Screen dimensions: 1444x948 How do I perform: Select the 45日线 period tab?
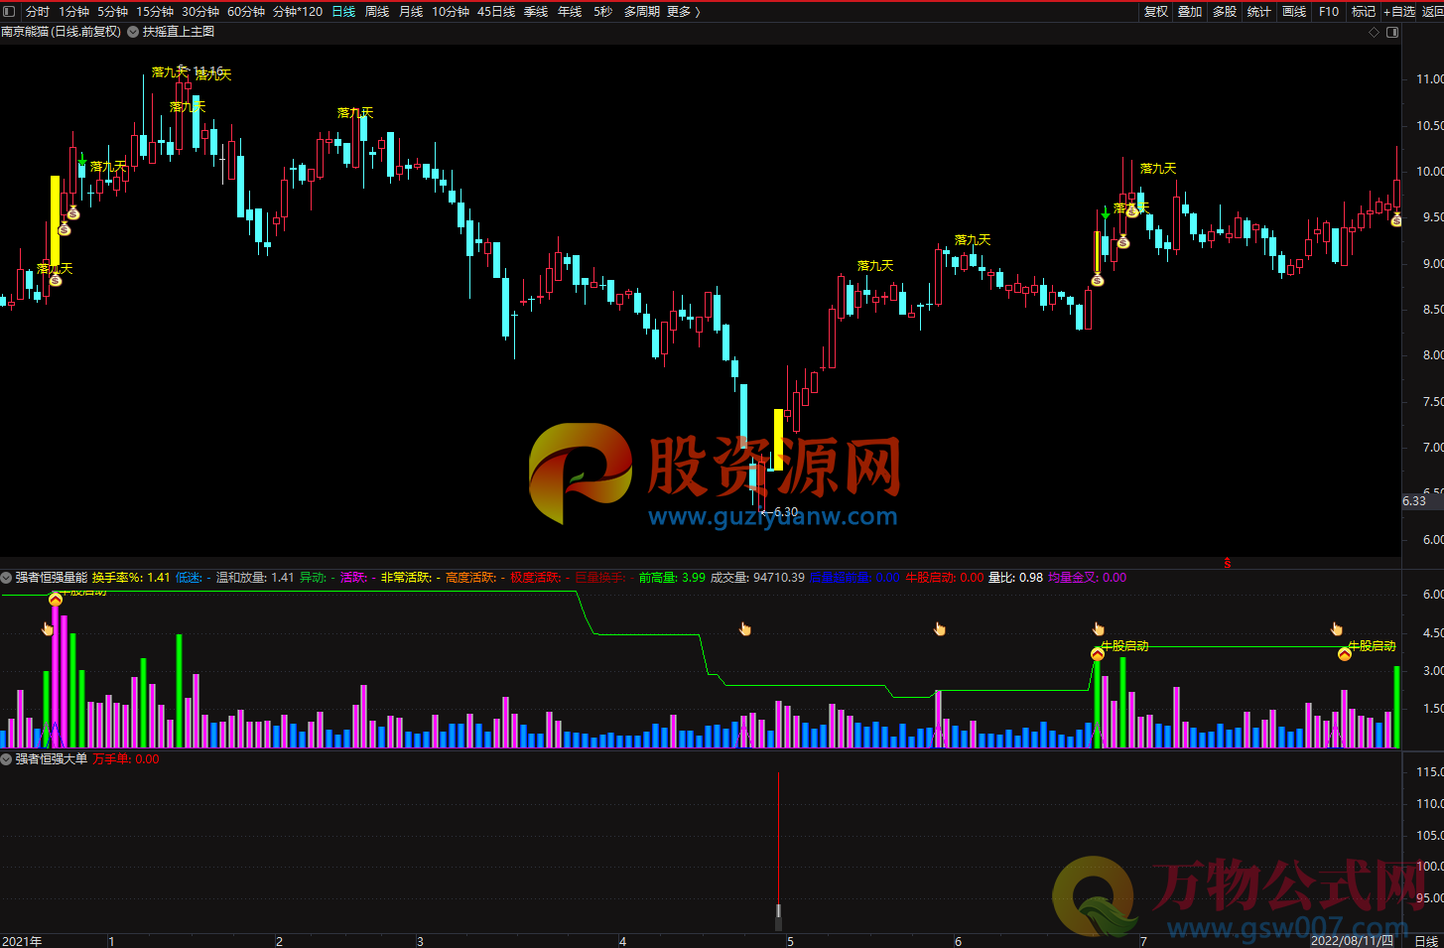point(496,11)
